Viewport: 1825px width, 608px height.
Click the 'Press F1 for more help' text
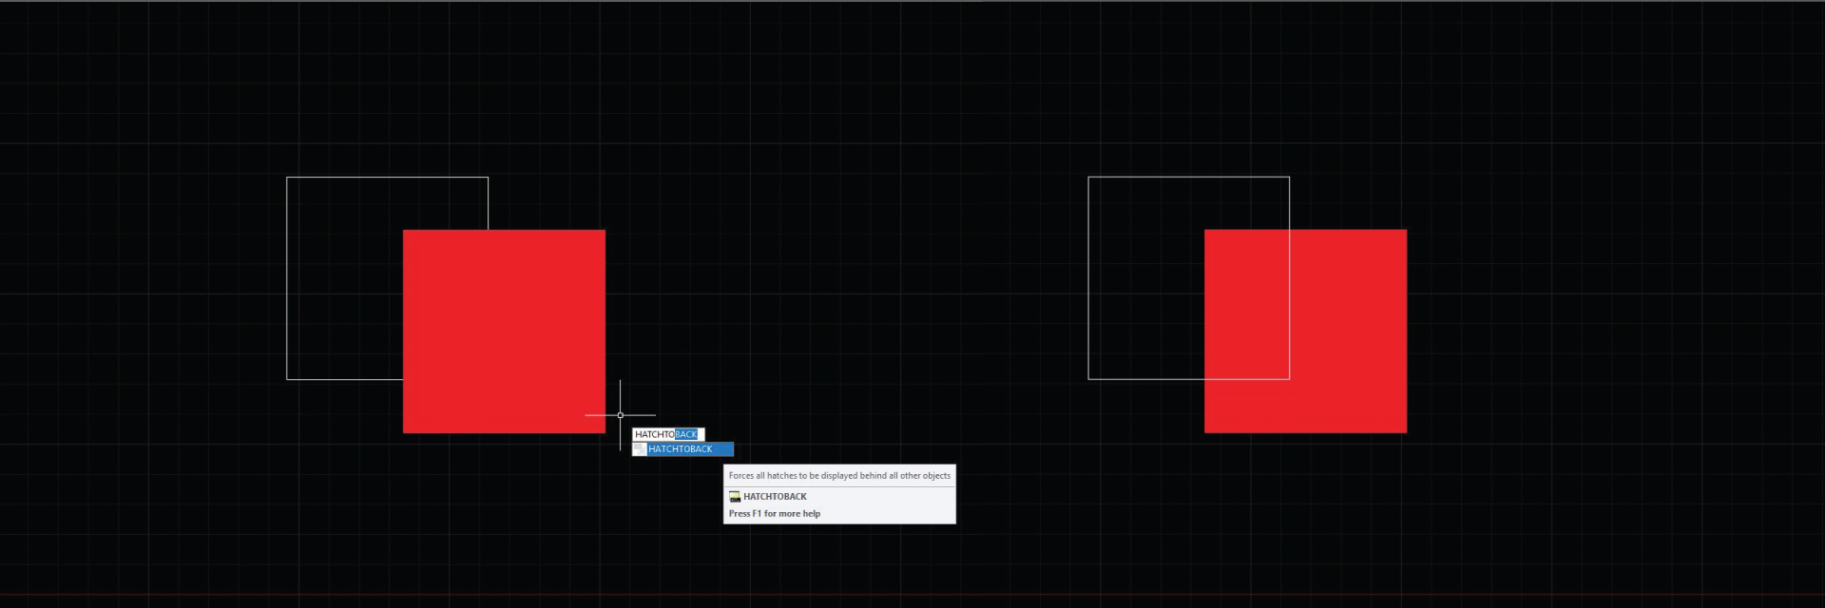pos(775,514)
